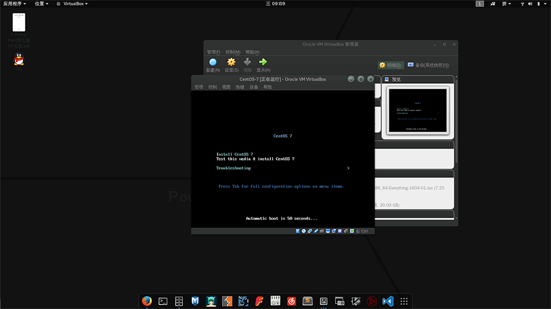Open Terminal from the dock
Screen dimensions: 551x309
(163, 301)
